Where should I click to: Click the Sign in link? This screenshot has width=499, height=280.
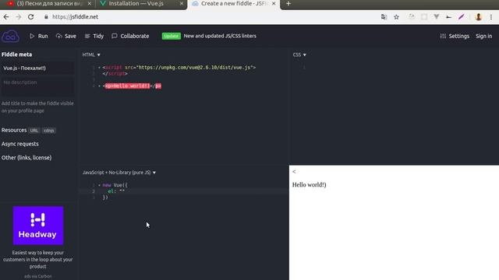[x=483, y=37]
